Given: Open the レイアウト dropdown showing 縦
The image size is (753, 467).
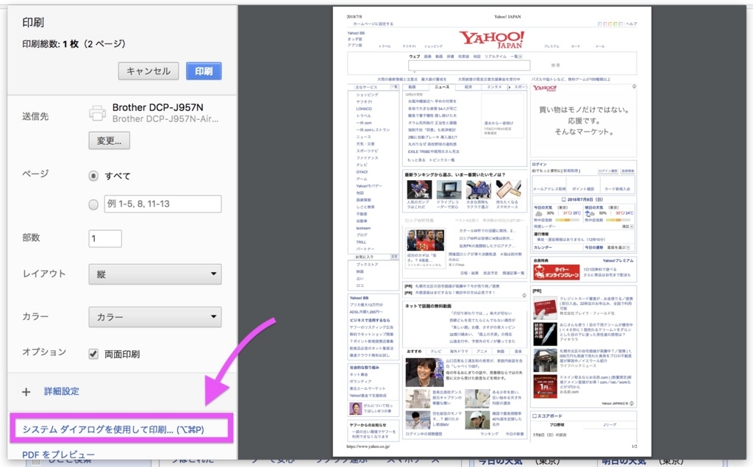Looking at the screenshot, I should [x=155, y=274].
